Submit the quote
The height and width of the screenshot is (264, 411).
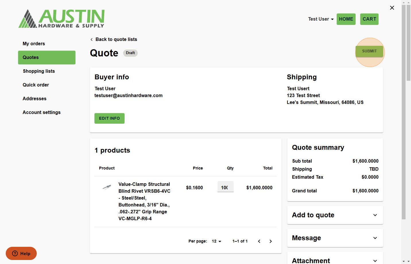[x=369, y=51]
